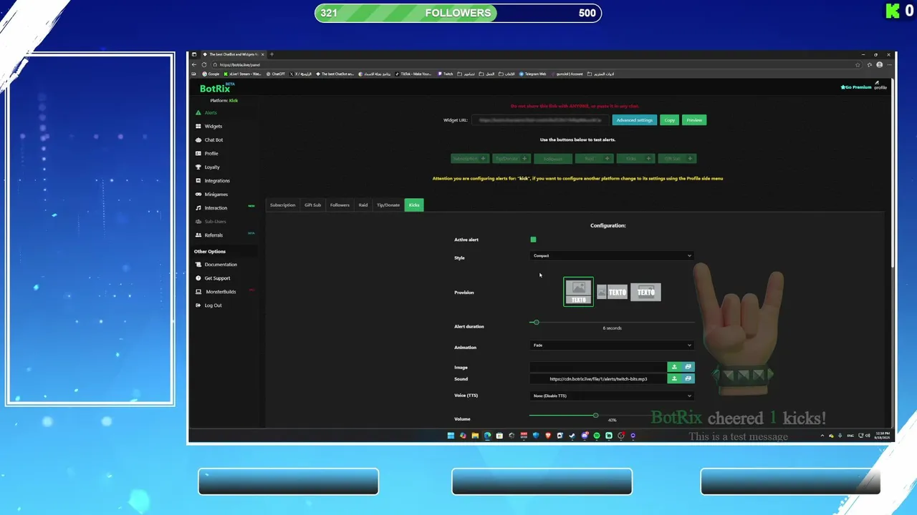Image resolution: width=917 pixels, height=515 pixels.
Task: Open MonsterBuilds sidebar item
Action: pos(216,292)
